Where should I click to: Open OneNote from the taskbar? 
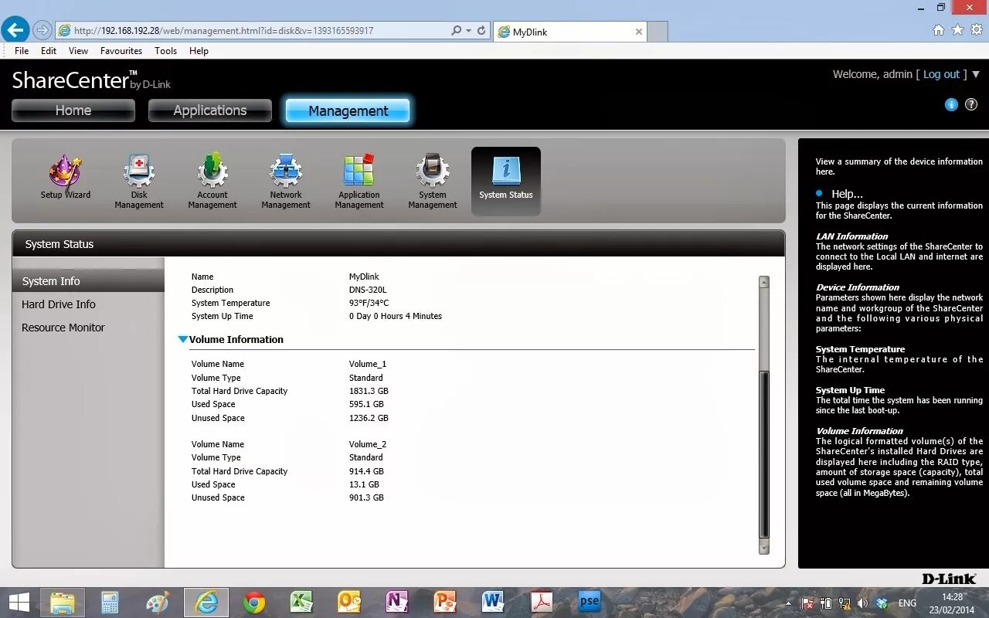tap(396, 603)
